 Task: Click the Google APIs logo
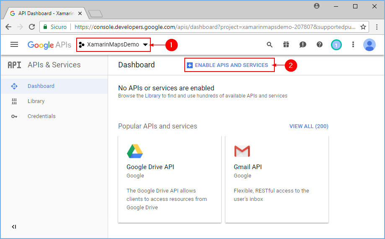click(x=49, y=45)
